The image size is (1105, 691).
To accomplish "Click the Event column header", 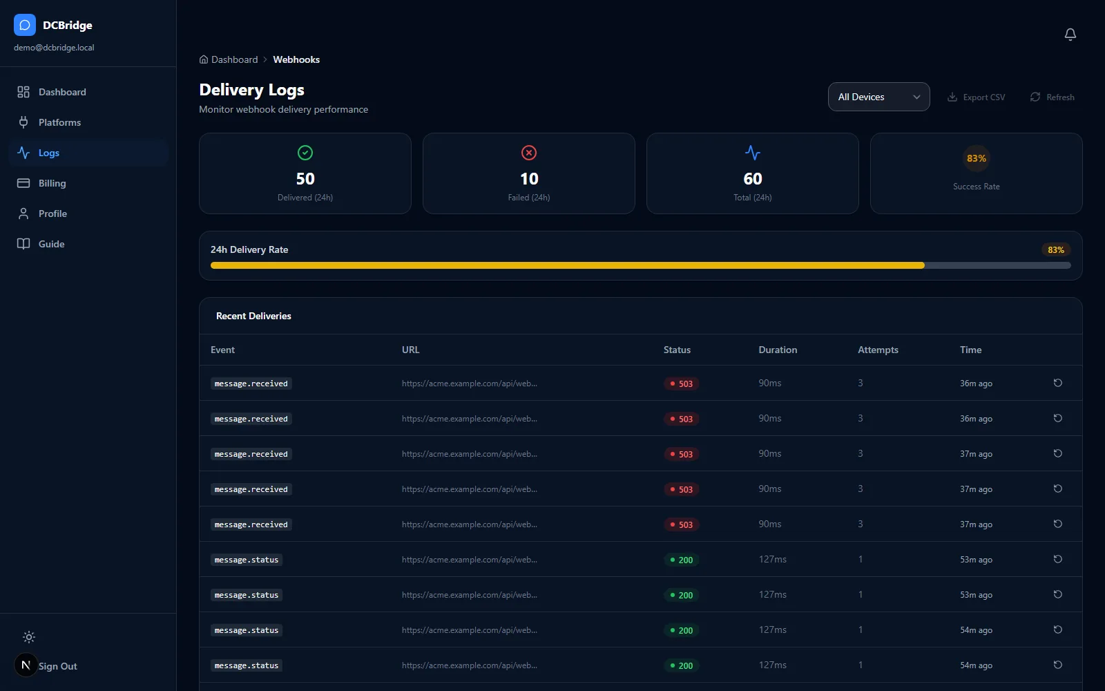I will [222, 350].
